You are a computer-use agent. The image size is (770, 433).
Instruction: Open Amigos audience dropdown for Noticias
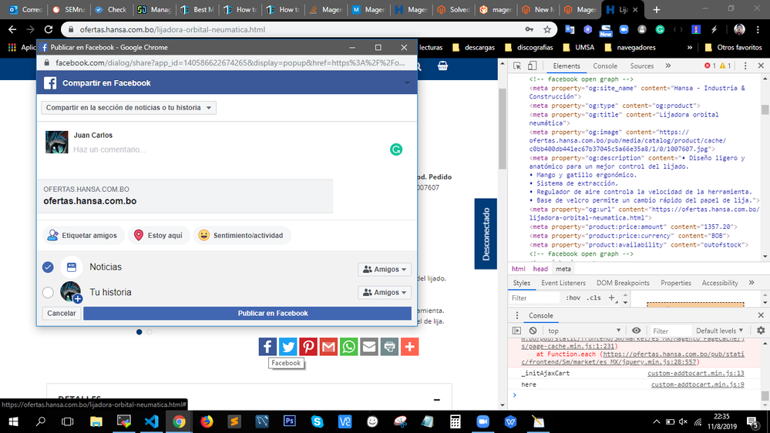[385, 270]
